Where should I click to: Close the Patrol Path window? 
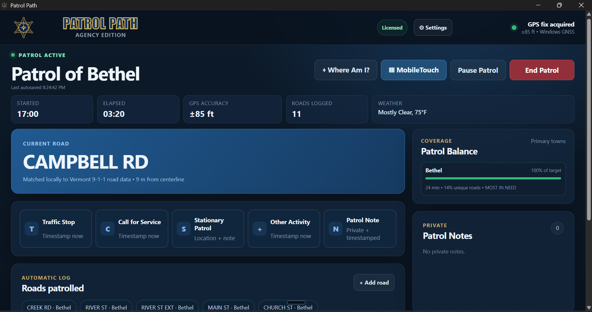pyautogui.click(x=581, y=5)
